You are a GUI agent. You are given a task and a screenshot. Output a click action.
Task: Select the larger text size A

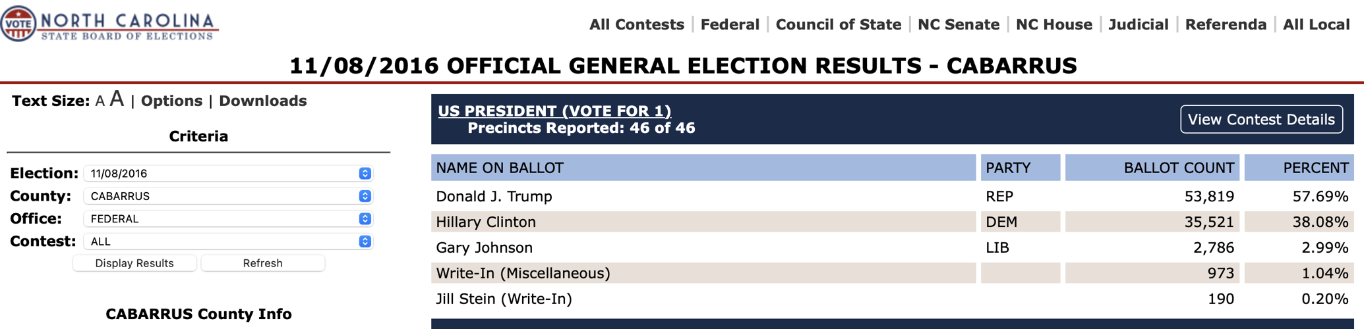tap(117, 99)
